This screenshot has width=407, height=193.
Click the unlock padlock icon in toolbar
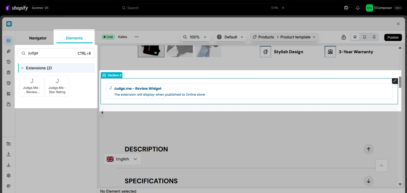pyautogui.click(x=344, y=37)
